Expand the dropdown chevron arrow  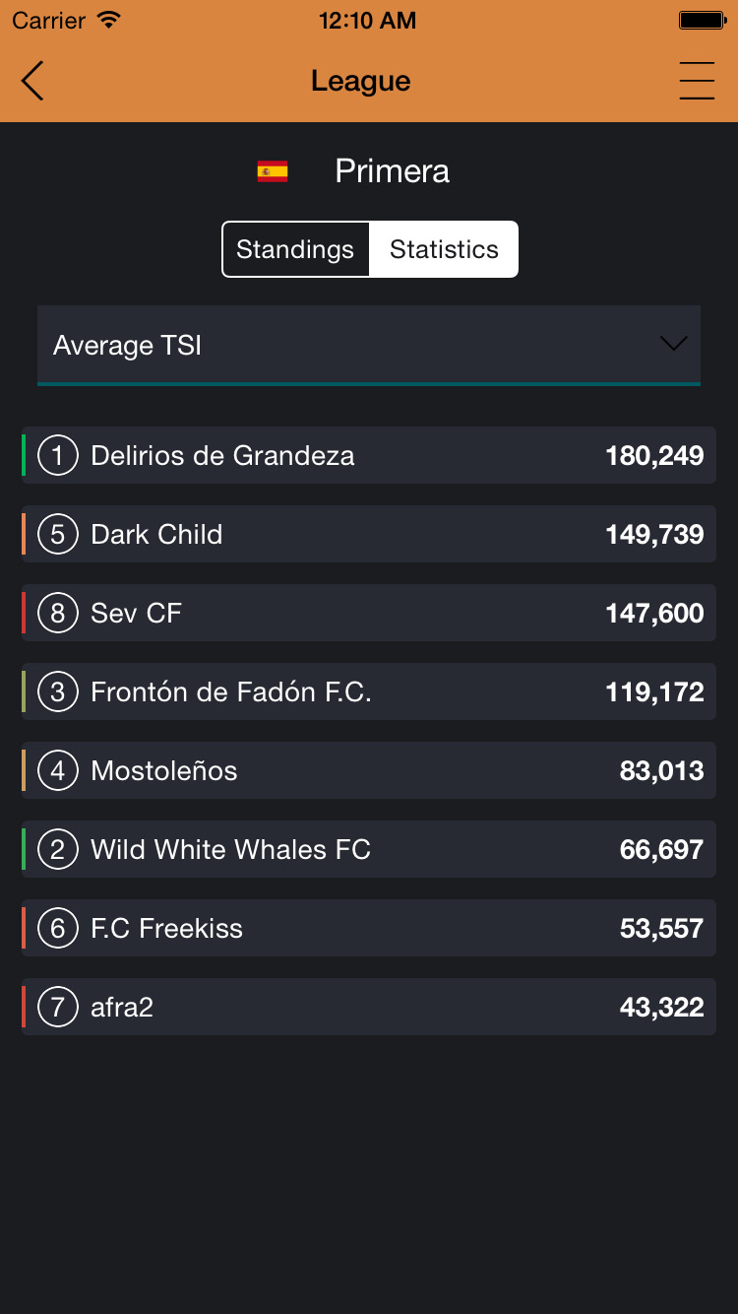(673, 344)
